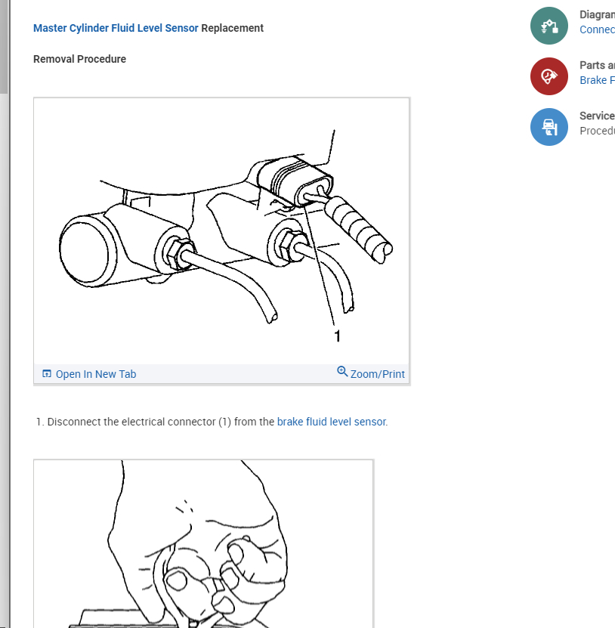Click the green Diagrams circle icon
Screen dimensions: 615x628
pos(549,26)
